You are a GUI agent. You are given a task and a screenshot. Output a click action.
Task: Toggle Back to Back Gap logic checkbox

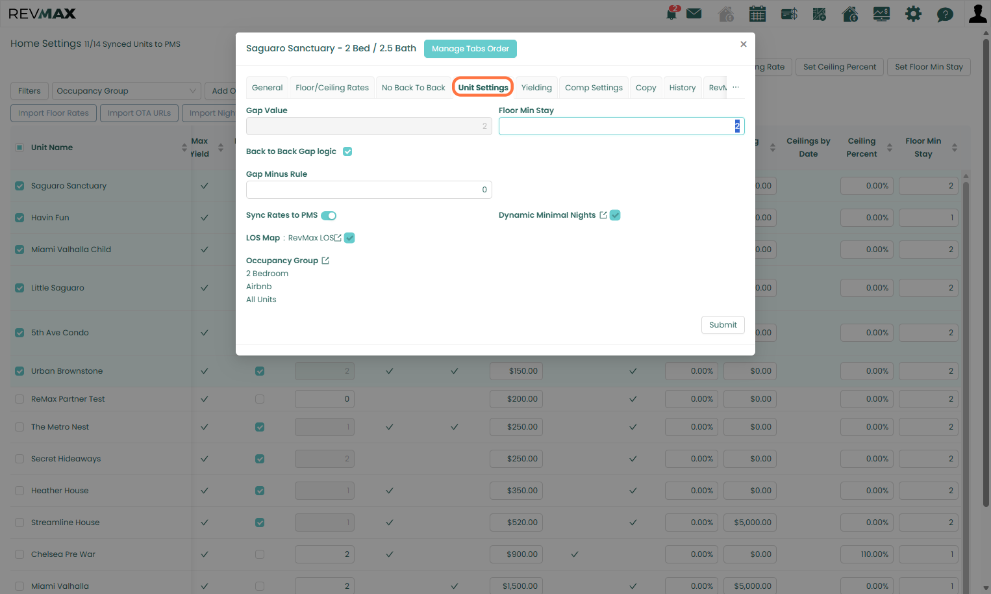(x=347, y=151)
